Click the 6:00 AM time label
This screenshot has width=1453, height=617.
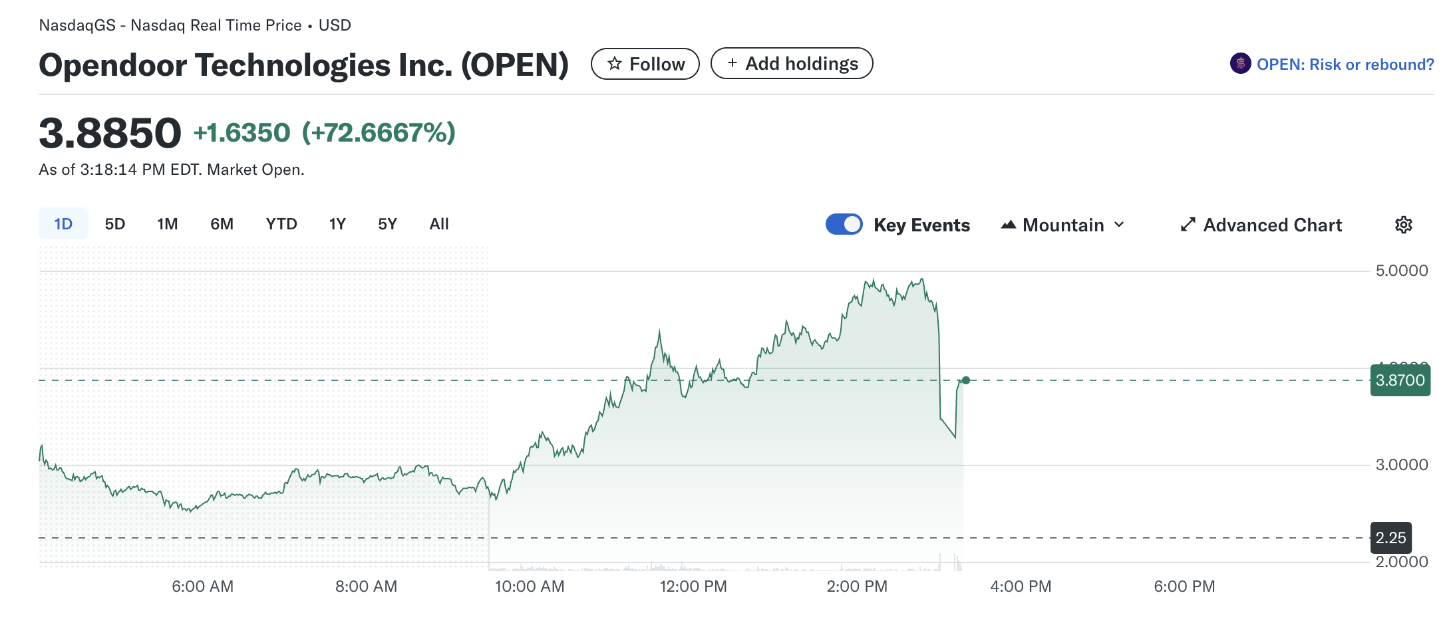[202, 586]
